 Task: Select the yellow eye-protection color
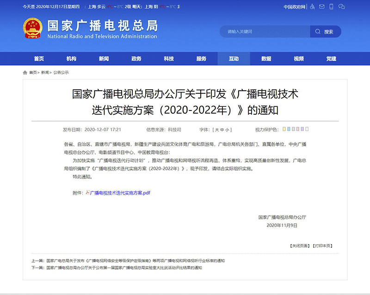284,129
